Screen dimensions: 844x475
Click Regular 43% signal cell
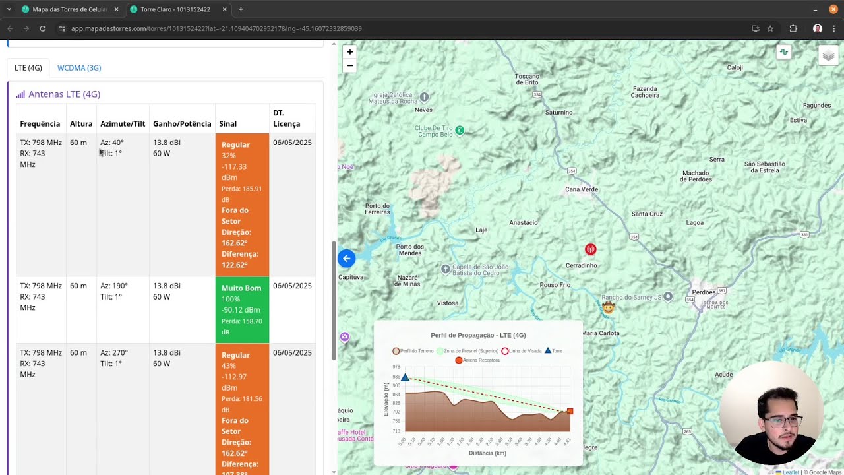(x=242, y=409)
